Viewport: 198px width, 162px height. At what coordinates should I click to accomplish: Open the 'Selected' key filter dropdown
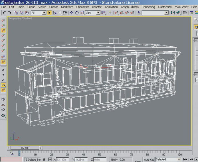tap(179, 159)
